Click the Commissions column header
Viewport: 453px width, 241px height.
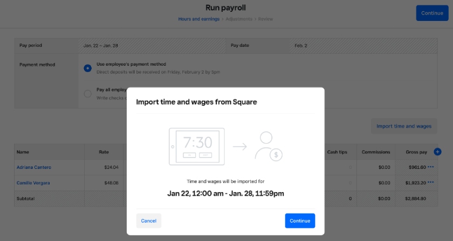tap(376, 152)
